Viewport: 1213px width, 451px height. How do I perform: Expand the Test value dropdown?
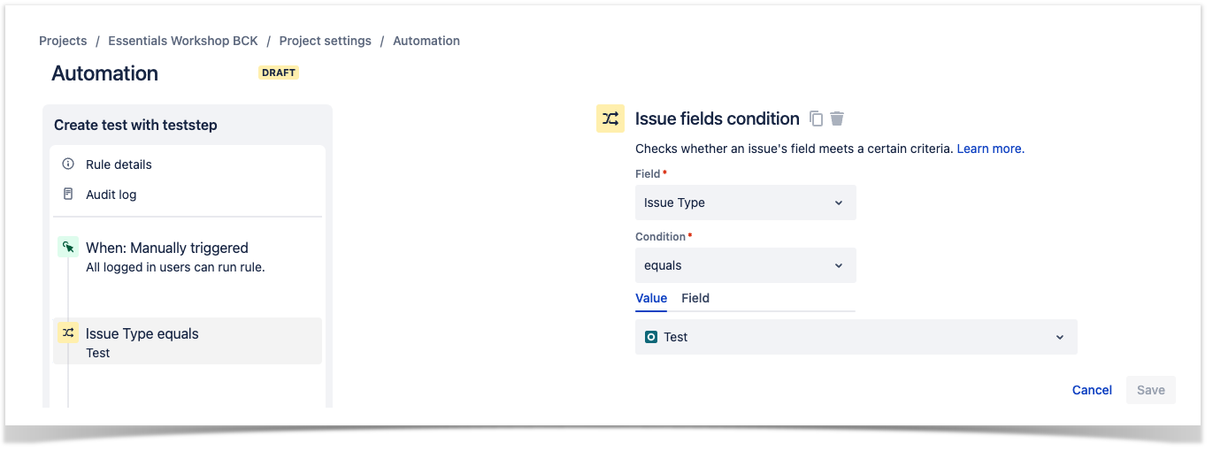coord(856,337)
